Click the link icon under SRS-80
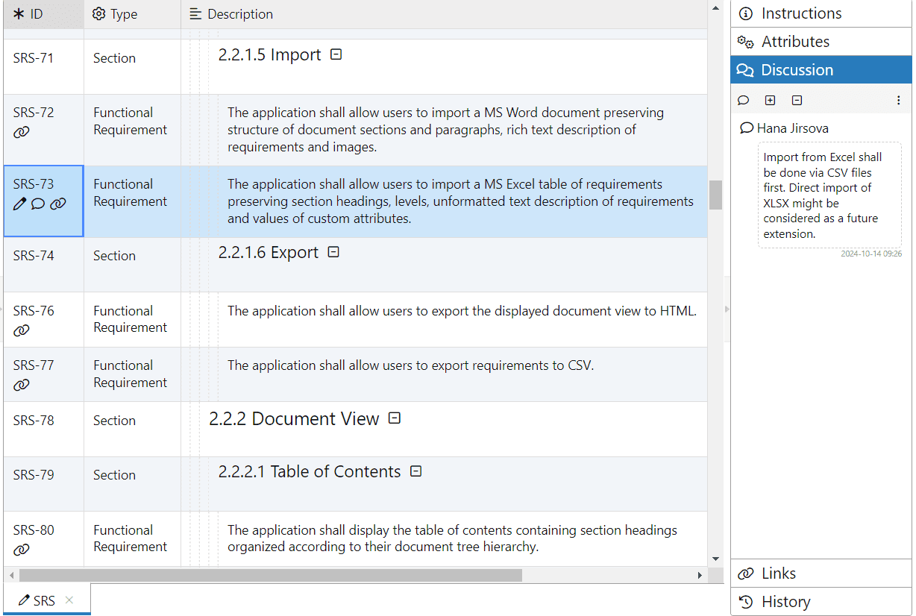 point(22,550)
